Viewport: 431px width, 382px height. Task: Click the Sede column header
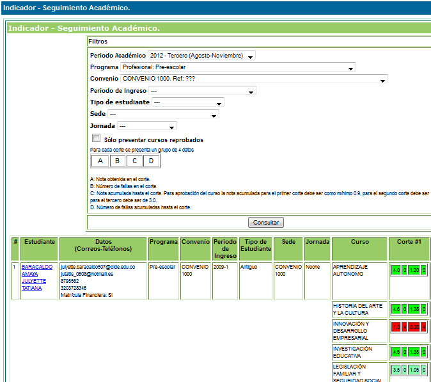pyautogui.click(x=288, y=249)
